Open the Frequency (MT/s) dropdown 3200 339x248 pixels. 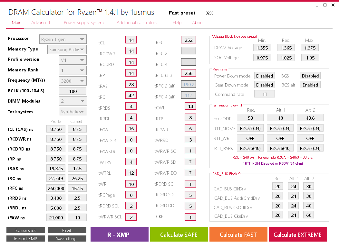tap(73, 81)
